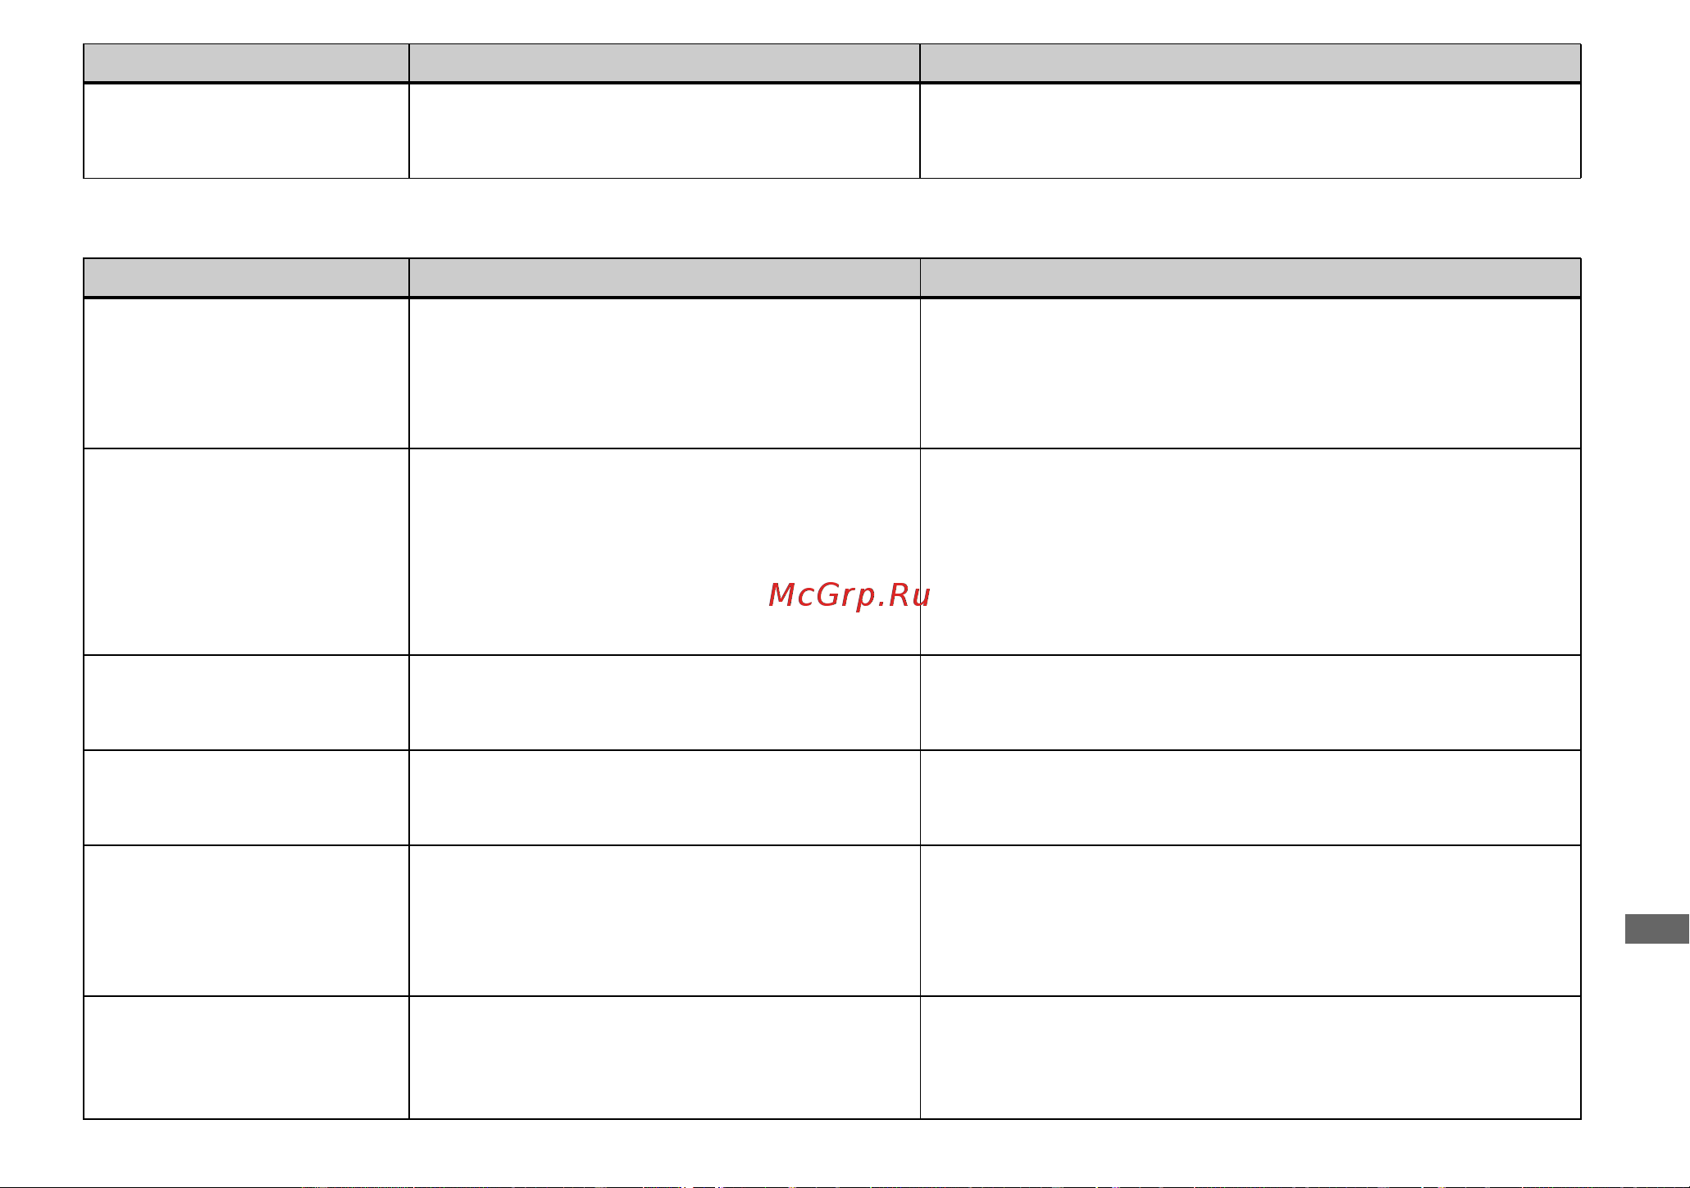
Task: Select the middle-column header of the lower table
Action: tap(664, 278)
